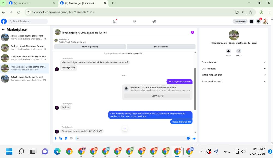Open the Facebook menu grid icon
Viewport: 273px width, 158px height.
[x=251, y=22]
